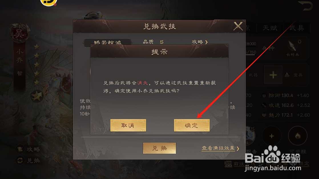Open 查看满级效果 link
Screen dimensions: 319x179
point(220,148)
